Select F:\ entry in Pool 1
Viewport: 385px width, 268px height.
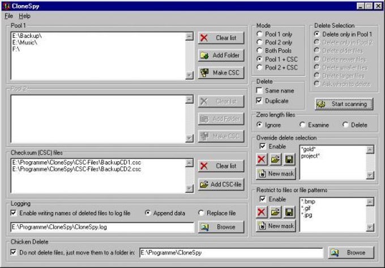pyautogui.click(x=16, y=49)
